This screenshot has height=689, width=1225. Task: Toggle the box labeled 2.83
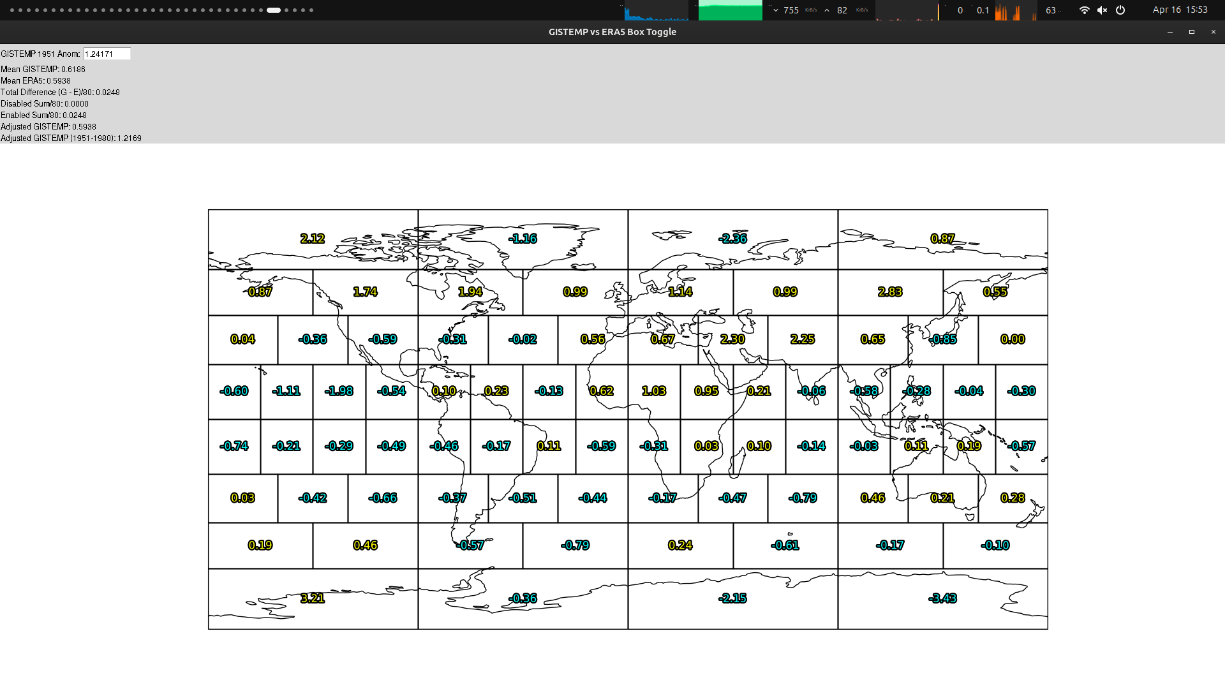tap(890, 292)
